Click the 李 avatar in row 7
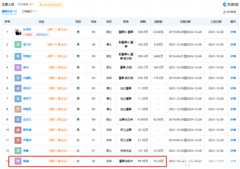This screenshot has width=240, height=169. (18, 99)
